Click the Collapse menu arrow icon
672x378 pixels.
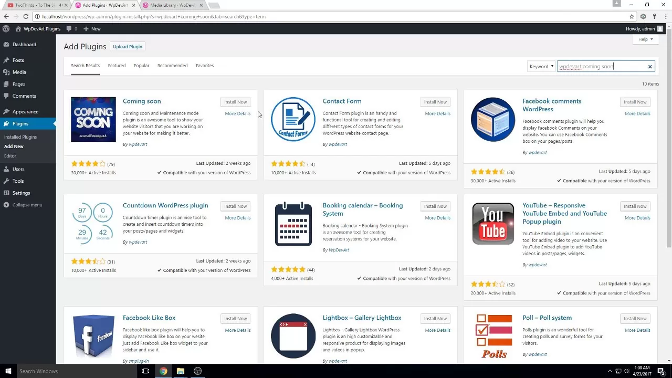tap(6, 205)
